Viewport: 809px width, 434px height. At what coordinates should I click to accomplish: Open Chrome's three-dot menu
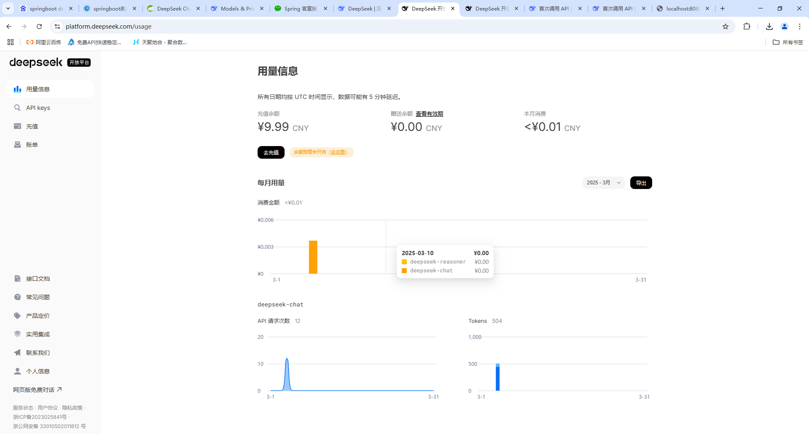tap(799, 27)
